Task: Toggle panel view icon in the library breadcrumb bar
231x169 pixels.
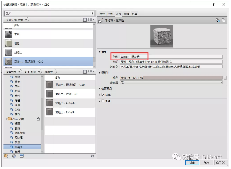Action: click(x=85, y=72)
